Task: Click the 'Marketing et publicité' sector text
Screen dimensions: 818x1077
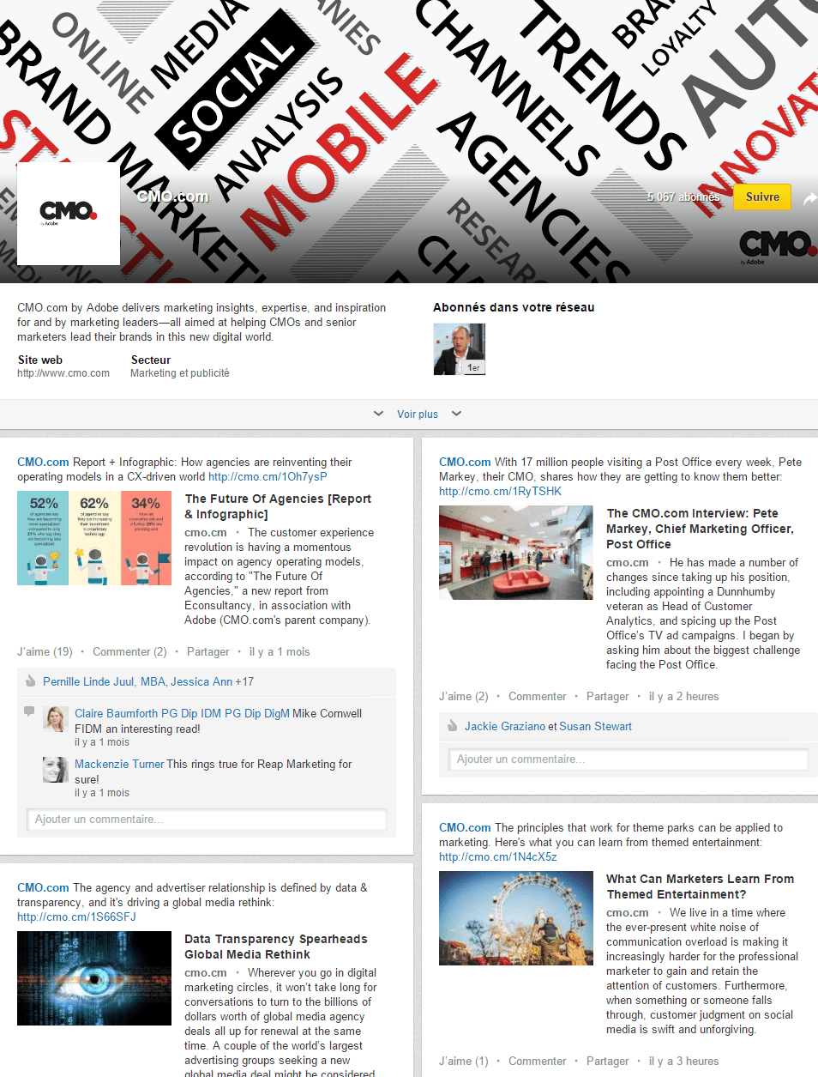Action: pyautogui.click(x=180, y=373)
